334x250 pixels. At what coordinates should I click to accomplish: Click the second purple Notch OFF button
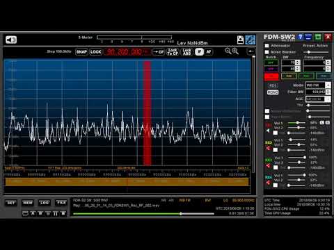(x=271, y=69)
